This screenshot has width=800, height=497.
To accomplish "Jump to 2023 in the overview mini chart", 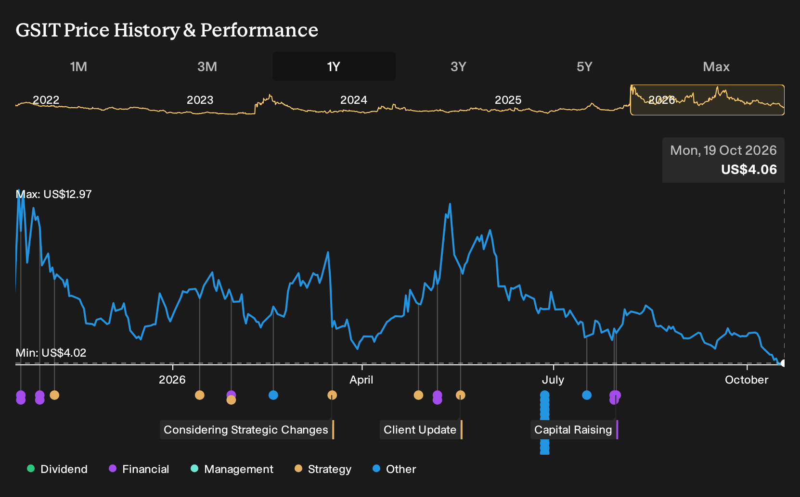I will [x=200, y=100].
